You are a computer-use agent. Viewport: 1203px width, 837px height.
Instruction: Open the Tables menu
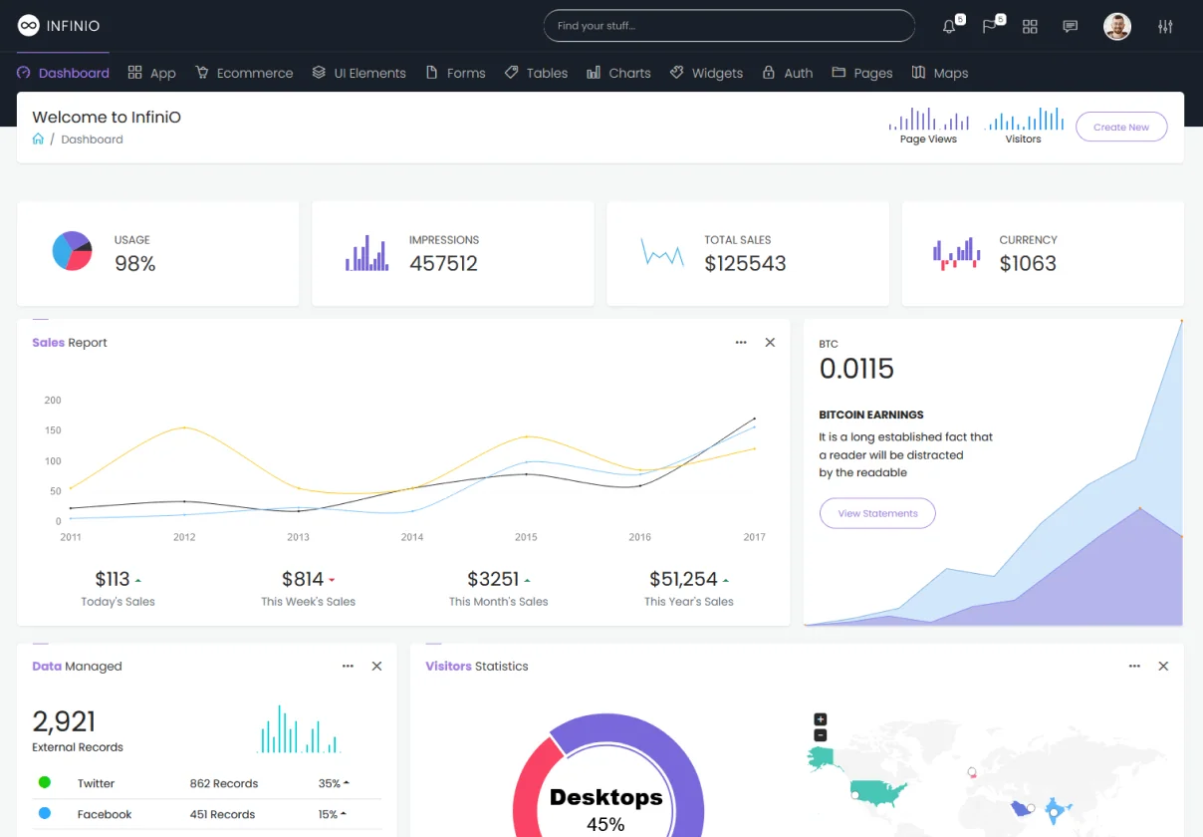(536, 73)
